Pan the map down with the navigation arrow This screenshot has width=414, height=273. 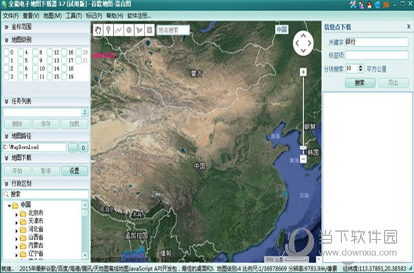[x=304, y=50]
